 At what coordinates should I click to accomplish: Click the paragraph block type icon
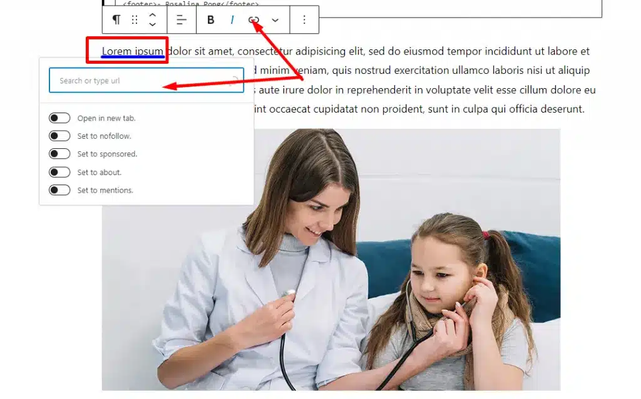coord(116,19)
